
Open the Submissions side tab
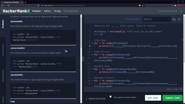click(x=3, y=50)
